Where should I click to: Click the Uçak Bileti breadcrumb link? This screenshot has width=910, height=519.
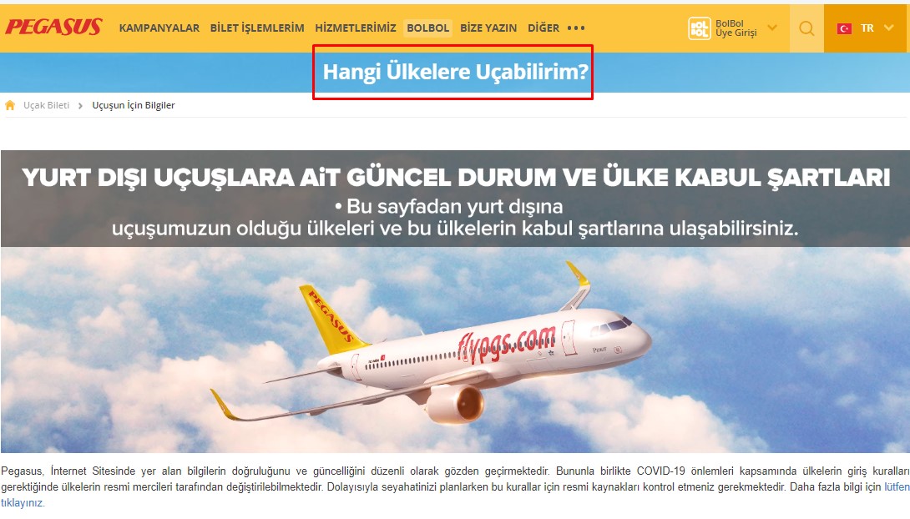click(47, 105)
